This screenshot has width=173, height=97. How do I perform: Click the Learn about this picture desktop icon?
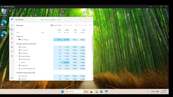62,13
